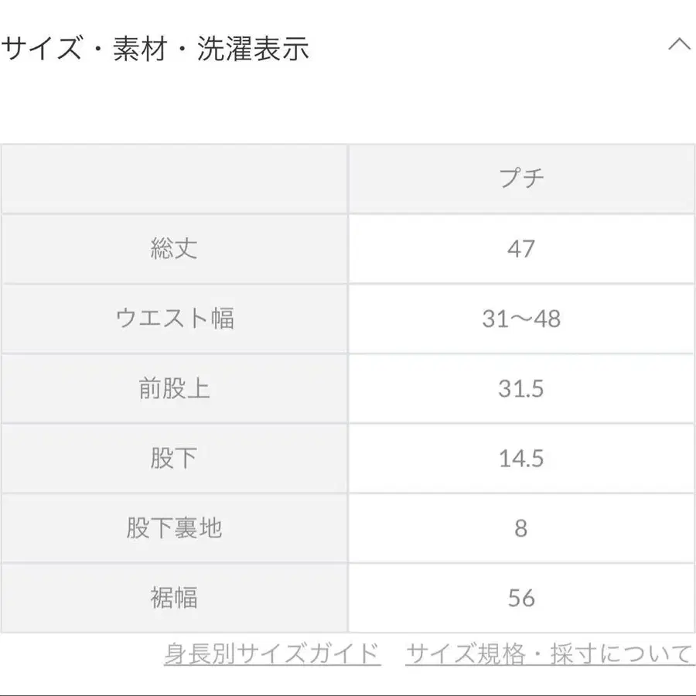Select the プチ size column header
The height and width of the screenshot is (696, 696).
click(x=523, y=176)
